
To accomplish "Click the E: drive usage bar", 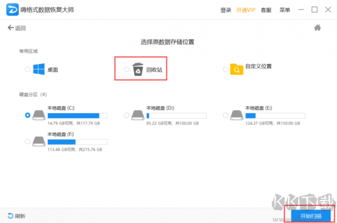I will (x=275, y=116).
